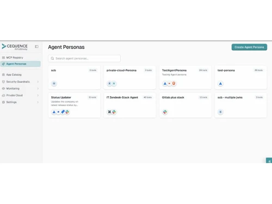Click the Settings gear icon
The height and width of the screenshot is (204, 272).
pyautogui.click(x=3, y=102)
